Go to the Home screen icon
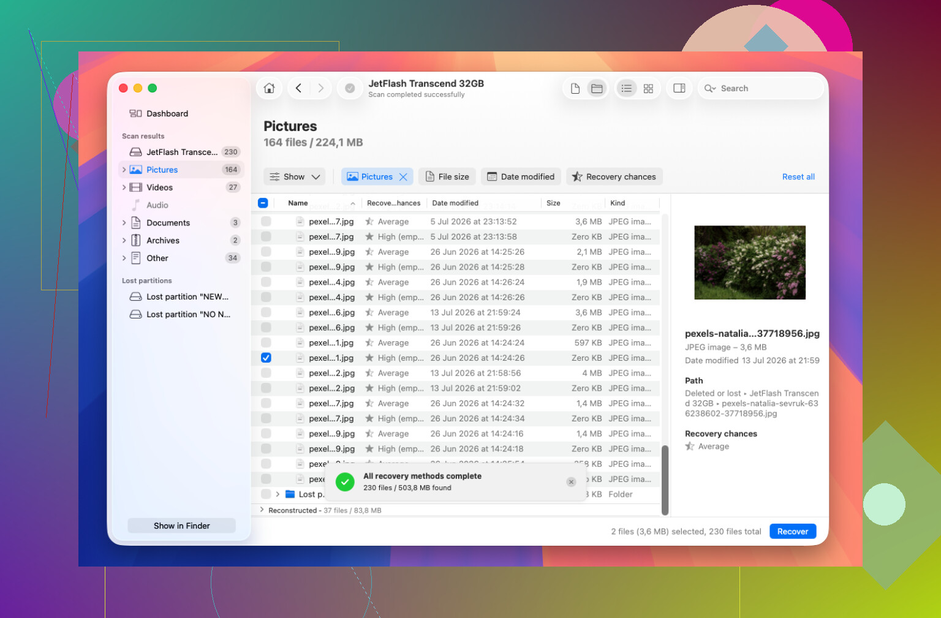 [269, 88]
